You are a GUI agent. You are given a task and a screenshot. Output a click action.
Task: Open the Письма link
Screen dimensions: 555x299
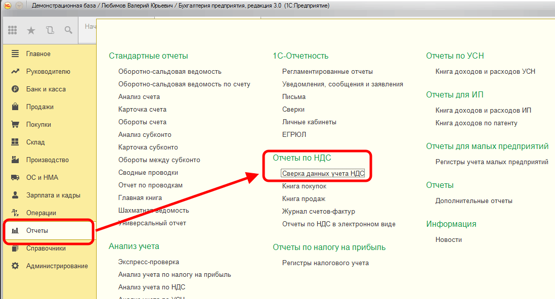[x=294, y=96]
